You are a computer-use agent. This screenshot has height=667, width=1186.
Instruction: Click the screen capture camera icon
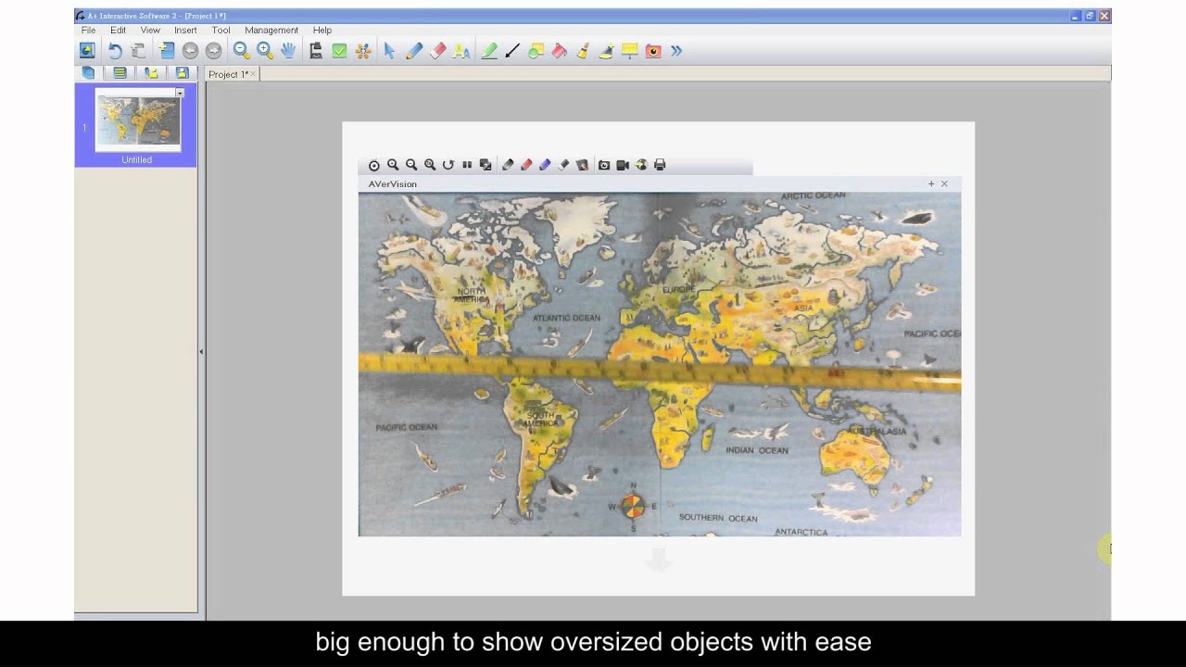pyautogui.click(x=653, y=51)
